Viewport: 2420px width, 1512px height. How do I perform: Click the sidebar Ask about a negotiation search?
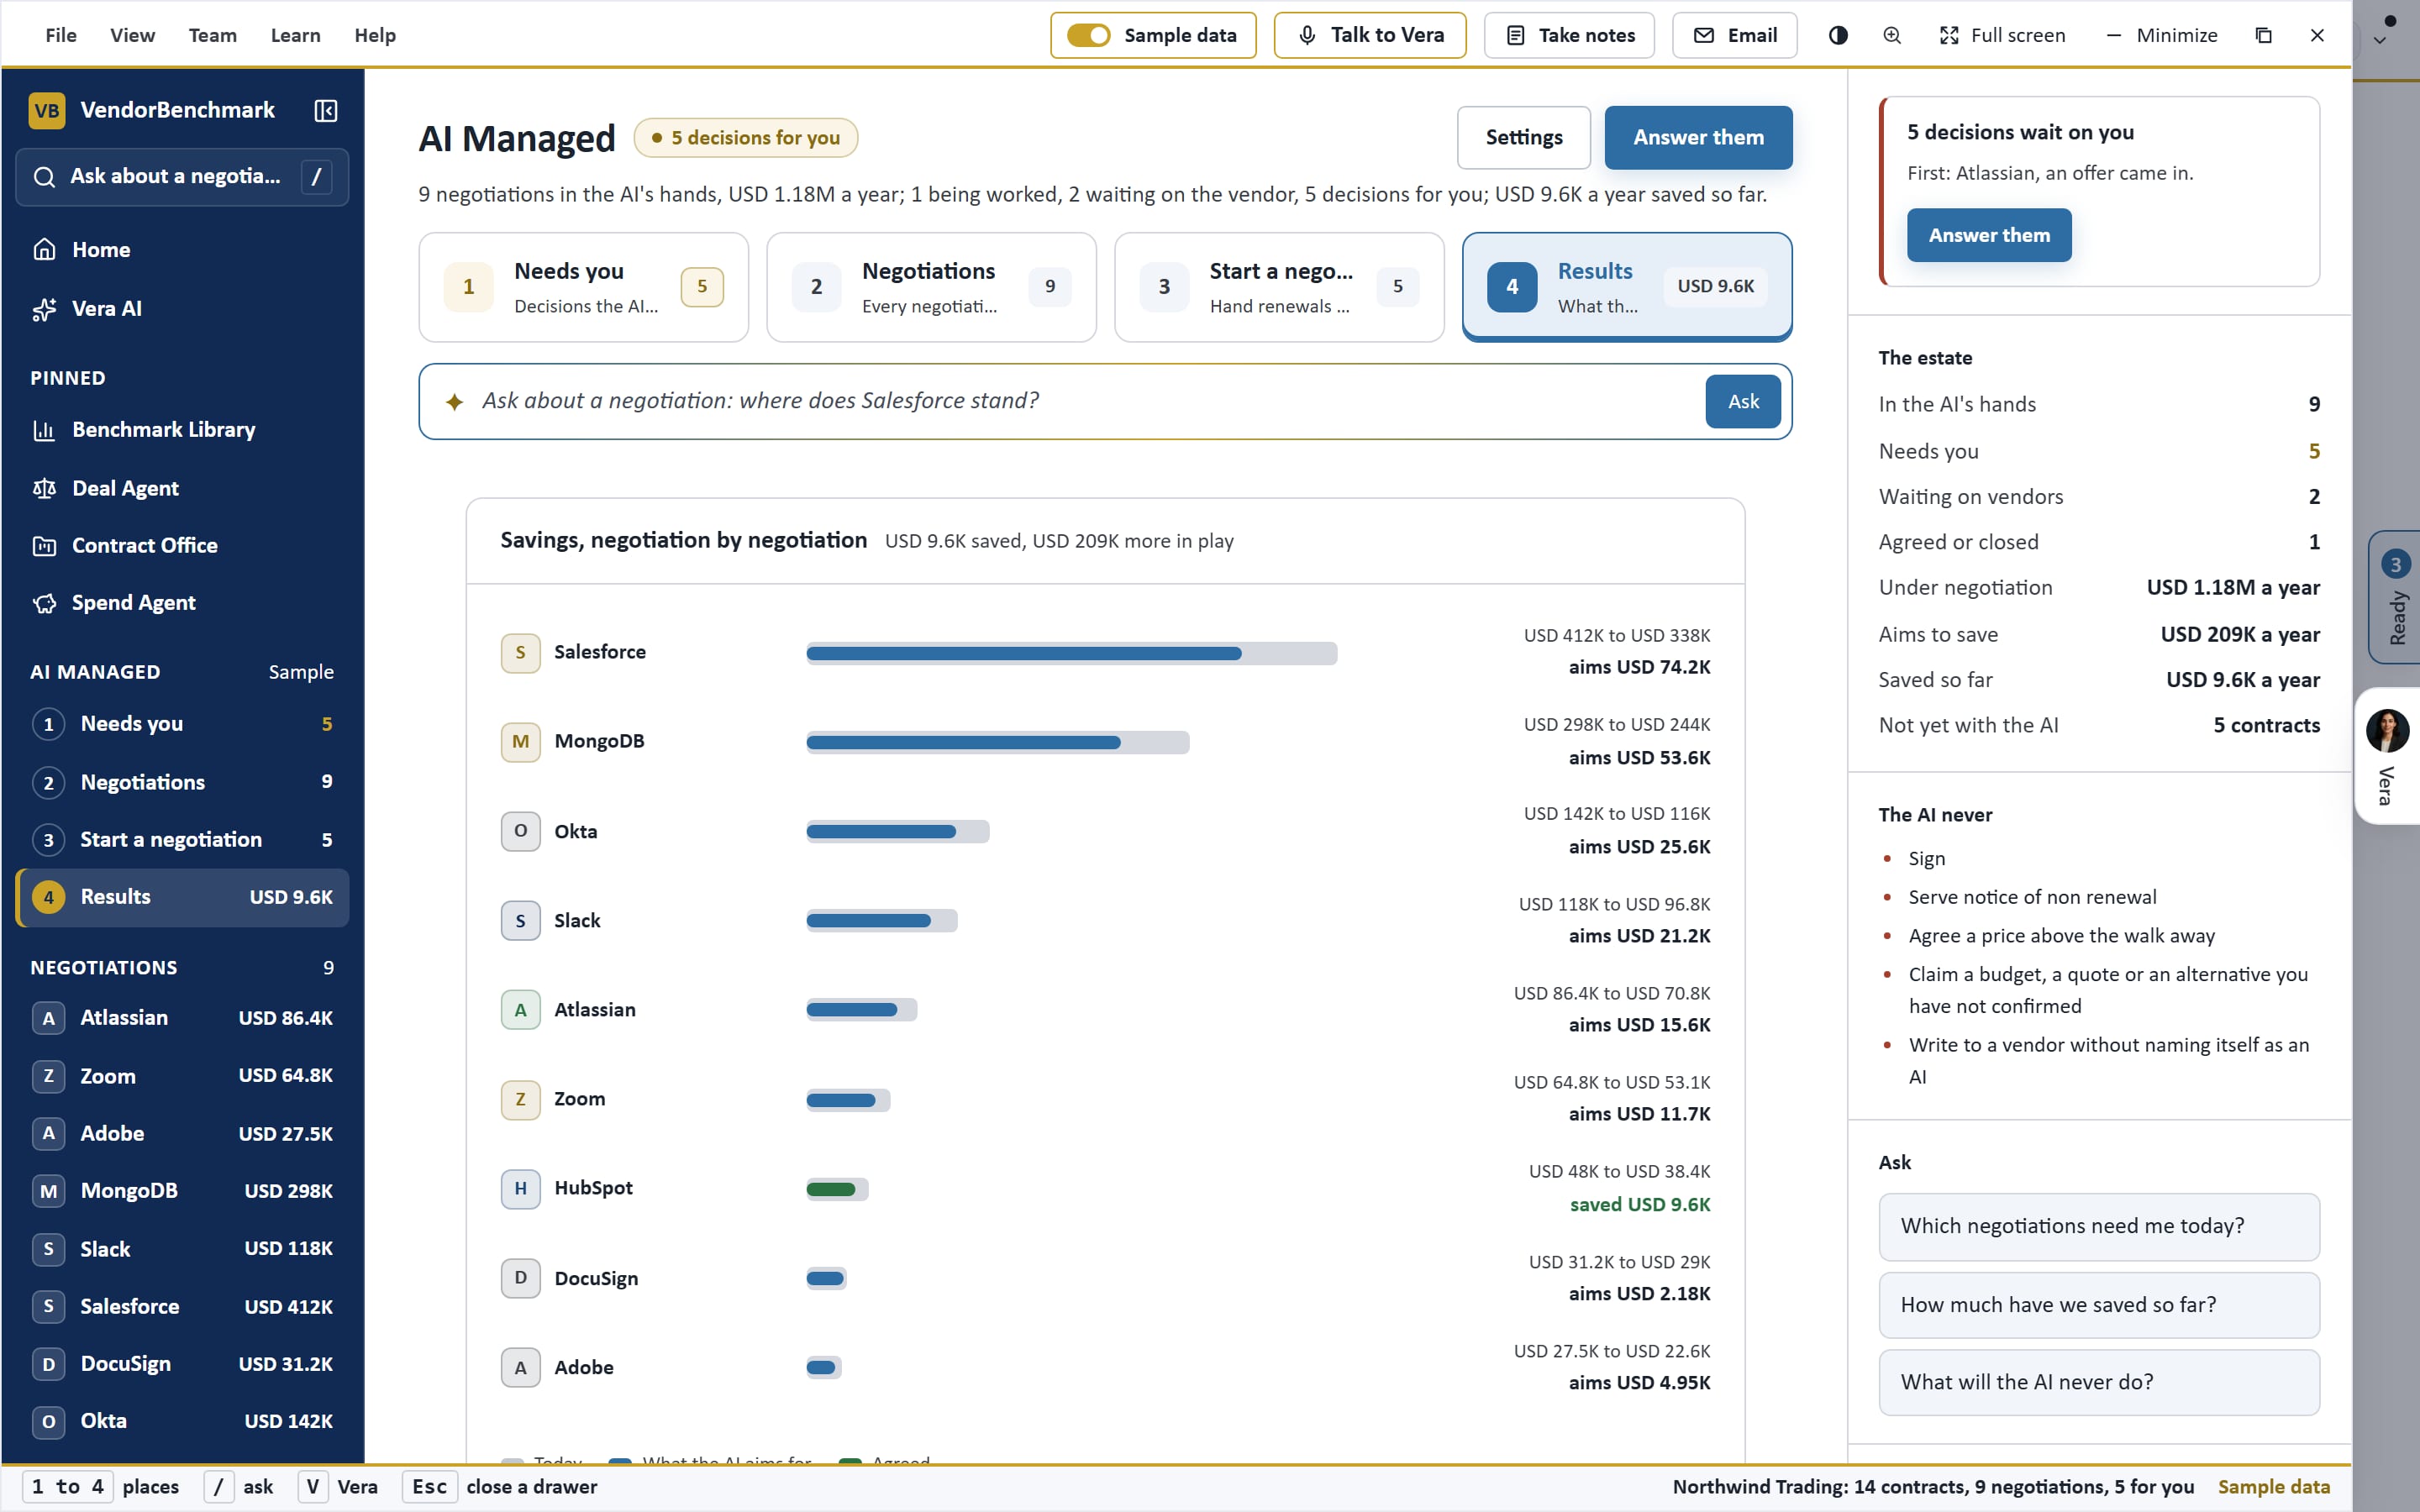point(182,177)
